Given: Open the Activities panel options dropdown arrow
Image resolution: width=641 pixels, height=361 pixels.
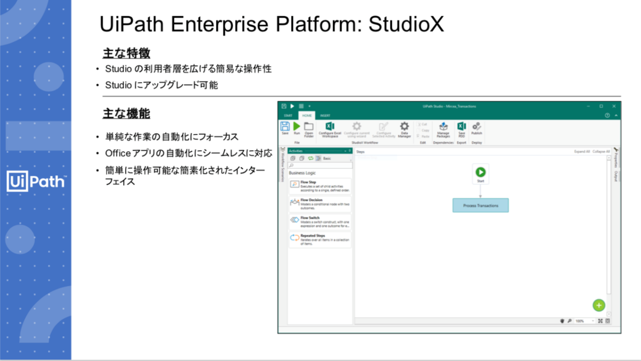Looking at the screenshot, I should pos(345,151).
